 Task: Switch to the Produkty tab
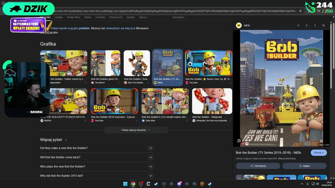coord(100,17)
